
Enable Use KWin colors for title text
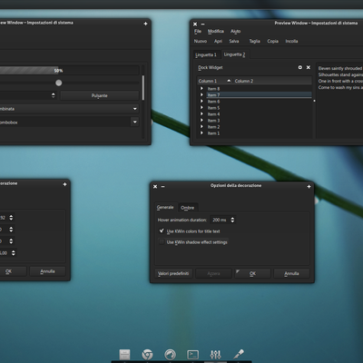(162, 231)
